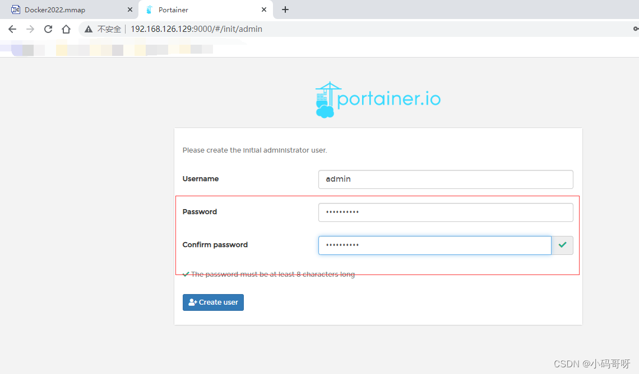Click the saved password key icon
Screen dimensions: 639x374
click(636, 29)
